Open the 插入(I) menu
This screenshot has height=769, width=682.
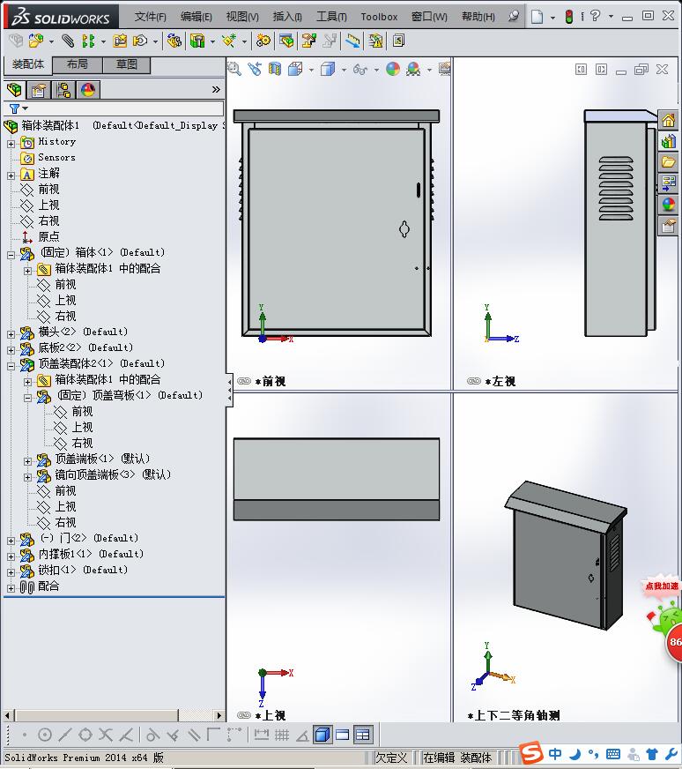287,17
